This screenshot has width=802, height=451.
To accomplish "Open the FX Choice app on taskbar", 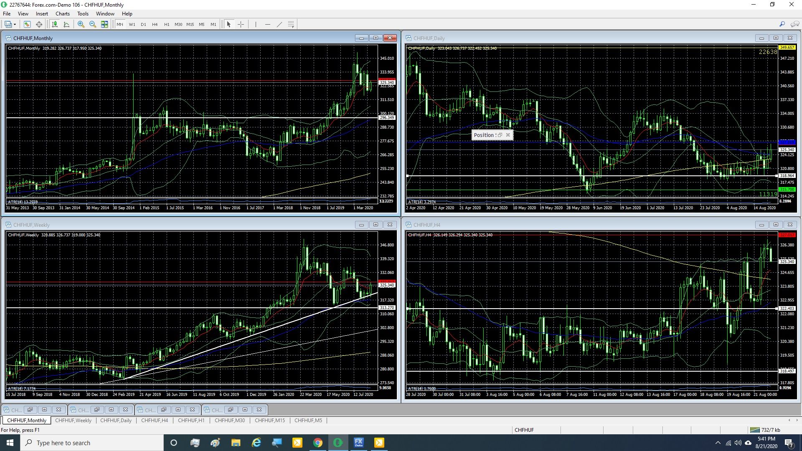I will (359, 443).
